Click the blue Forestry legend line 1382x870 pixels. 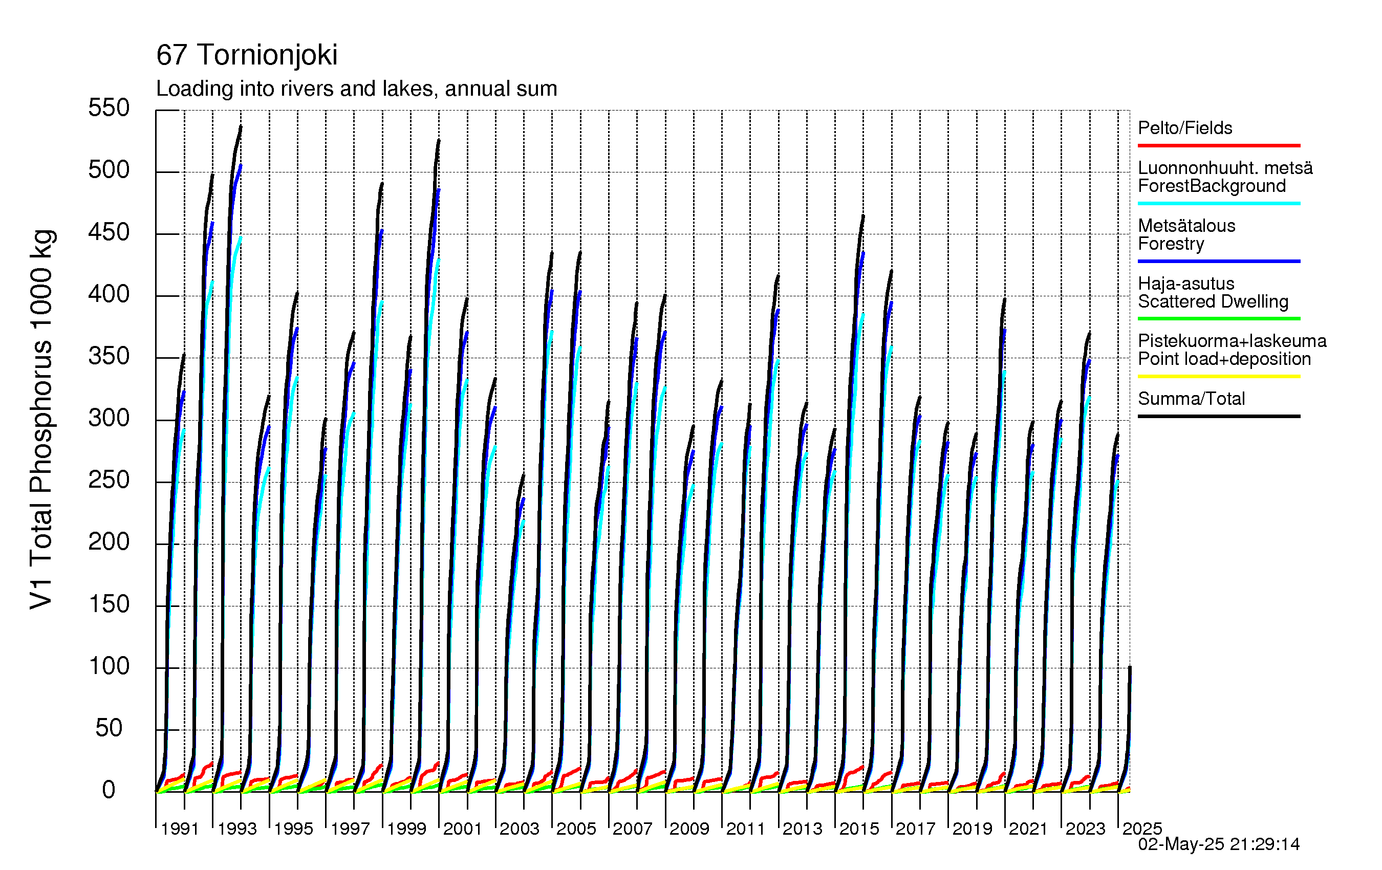click(x=1219, y=261)
